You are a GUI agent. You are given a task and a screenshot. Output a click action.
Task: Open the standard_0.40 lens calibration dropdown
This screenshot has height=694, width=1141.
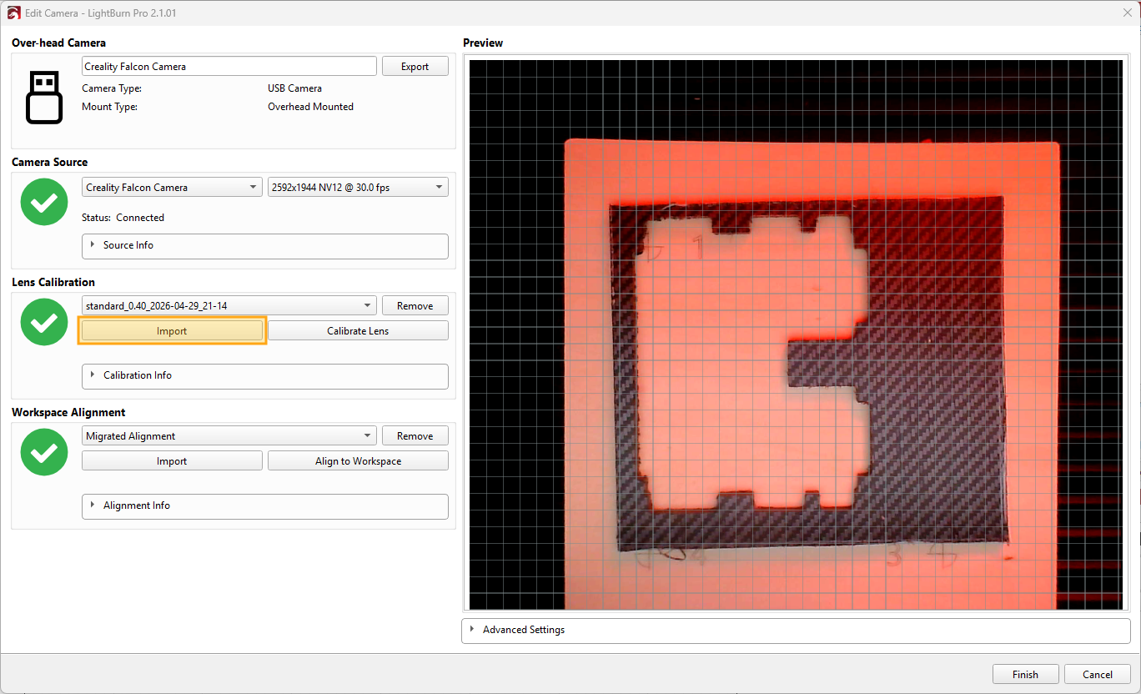point(229,306)
